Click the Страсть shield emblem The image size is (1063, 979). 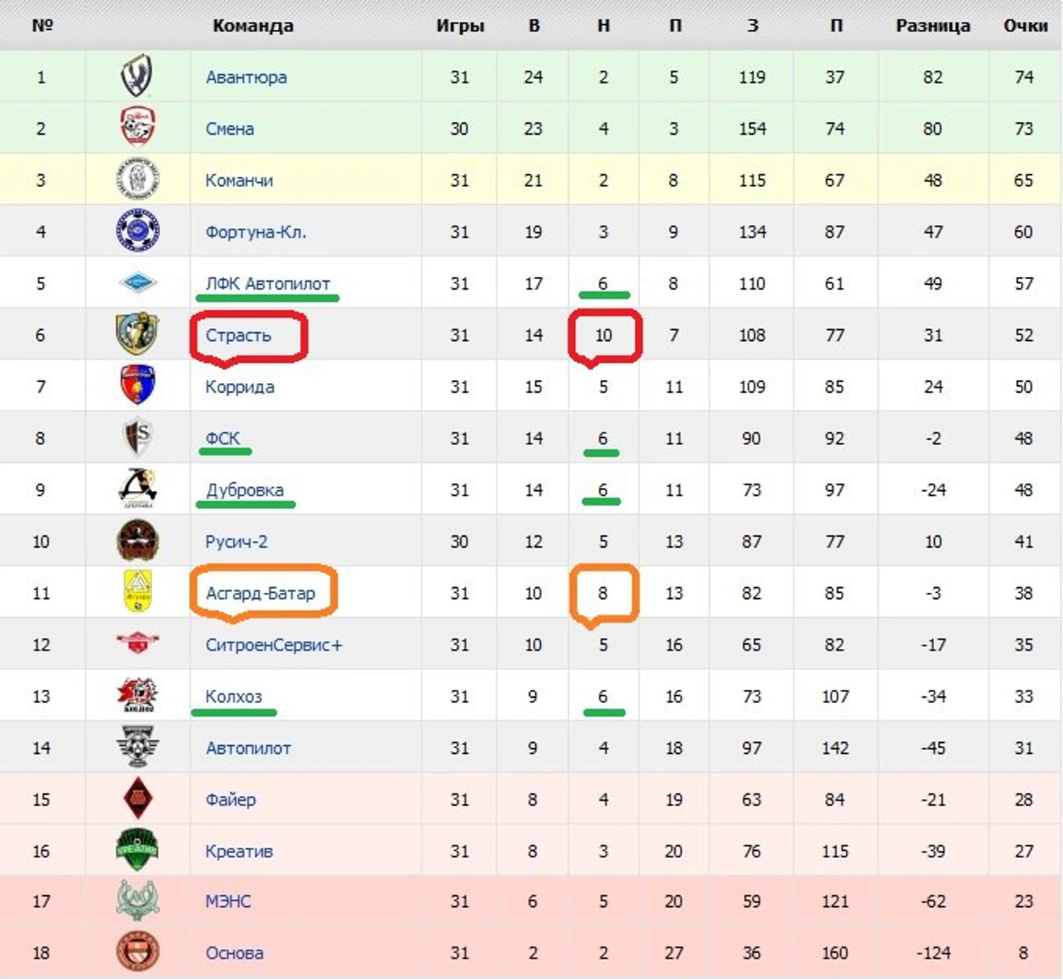(138, 334)
